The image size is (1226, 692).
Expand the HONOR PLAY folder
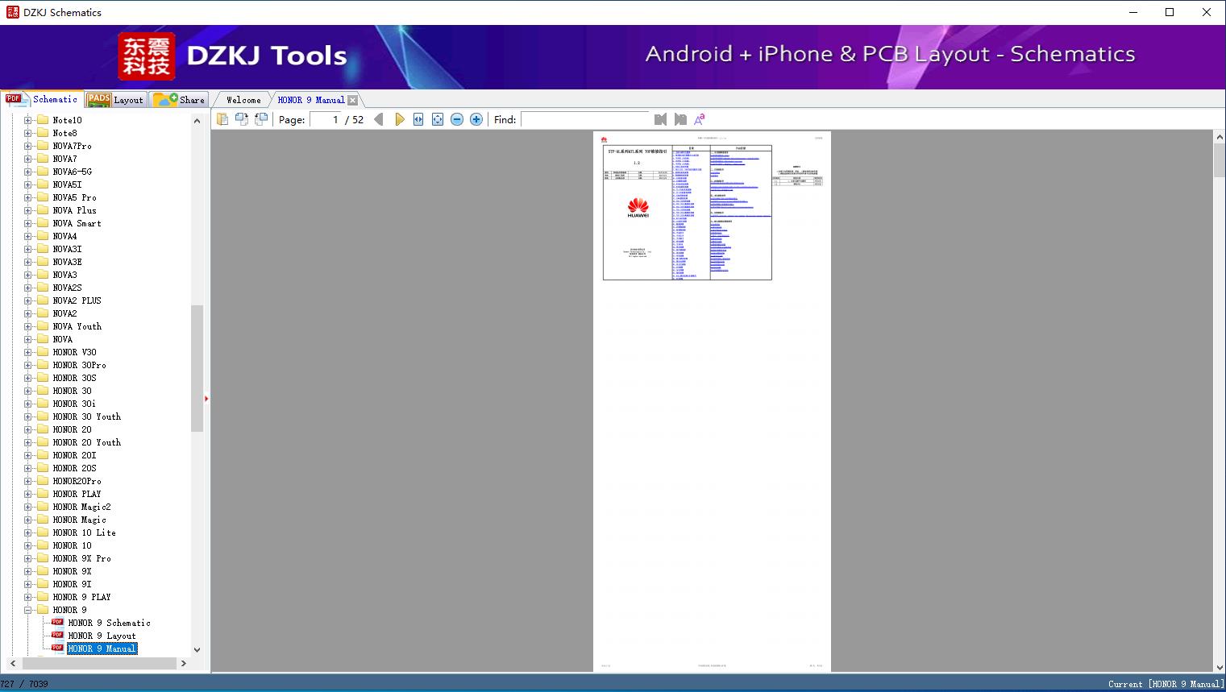[28, 494]
